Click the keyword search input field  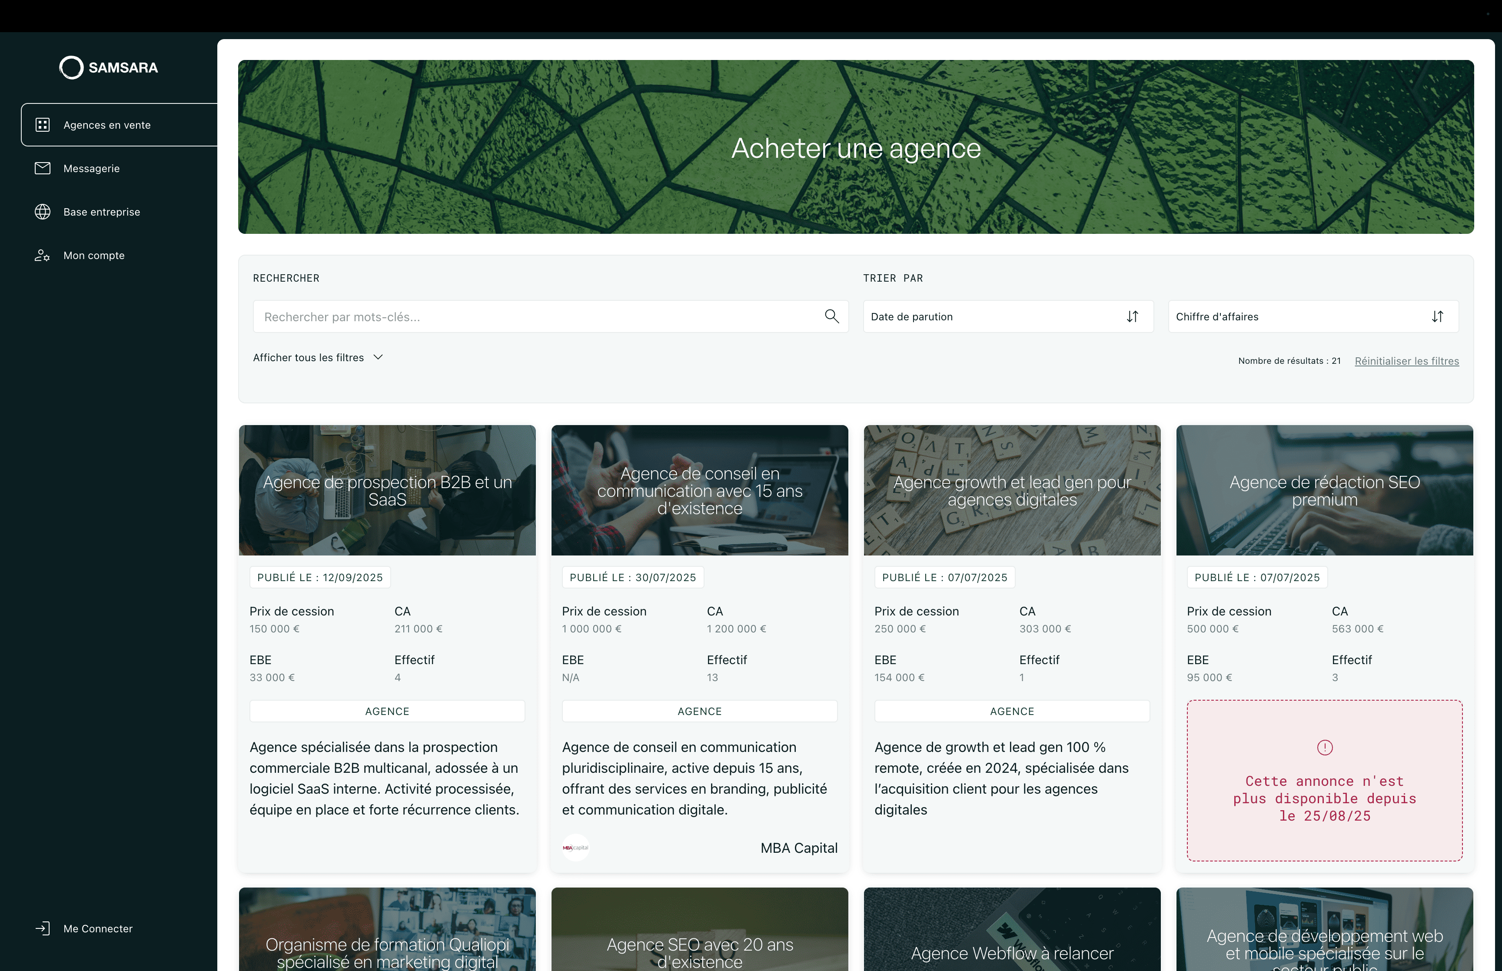pyautogui.click(x=536, y=316)
